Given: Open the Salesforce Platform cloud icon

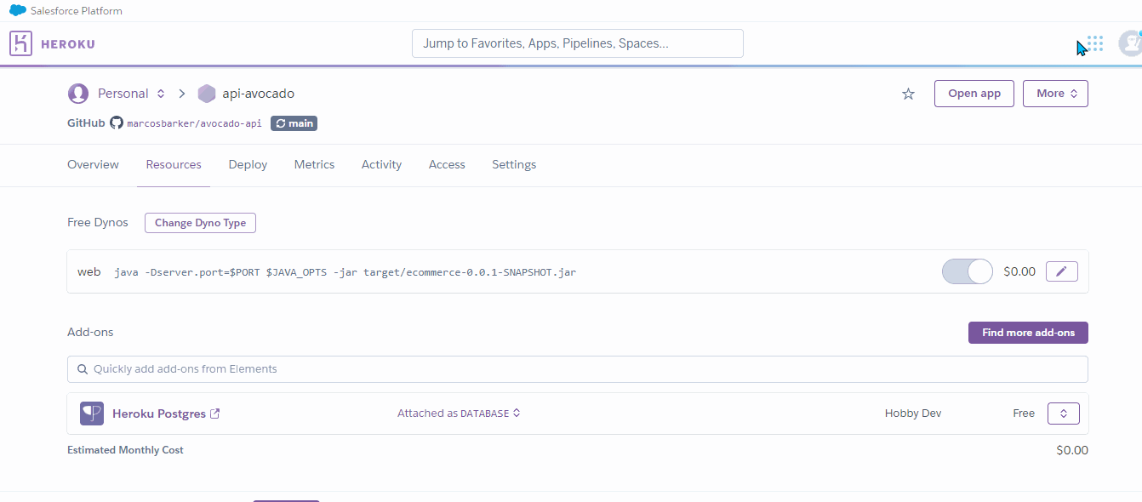Looking at the screenshot, I should [x=17, y=11].
